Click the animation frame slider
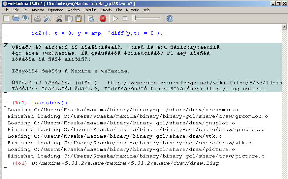This screenshot has width=288, height=179. 146,19
